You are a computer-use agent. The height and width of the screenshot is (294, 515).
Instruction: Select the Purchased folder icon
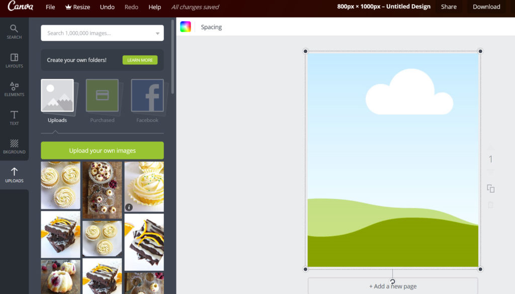[102, 95]
